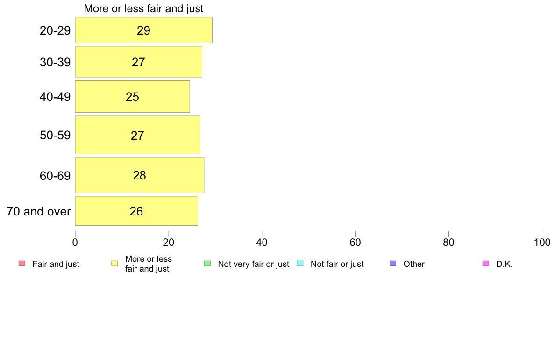Click the cyan Not fair or just swatch
555x344 pixels.
point(300,264)
